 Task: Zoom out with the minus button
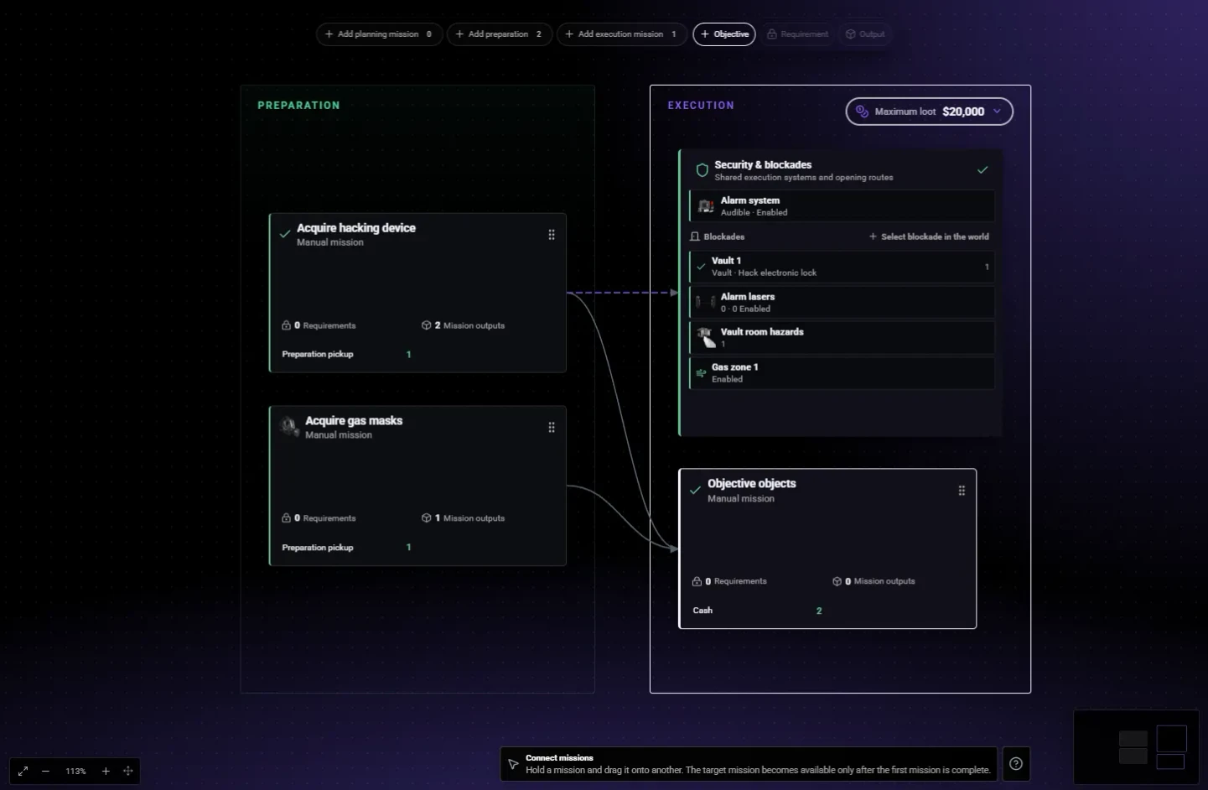[45, 771]
